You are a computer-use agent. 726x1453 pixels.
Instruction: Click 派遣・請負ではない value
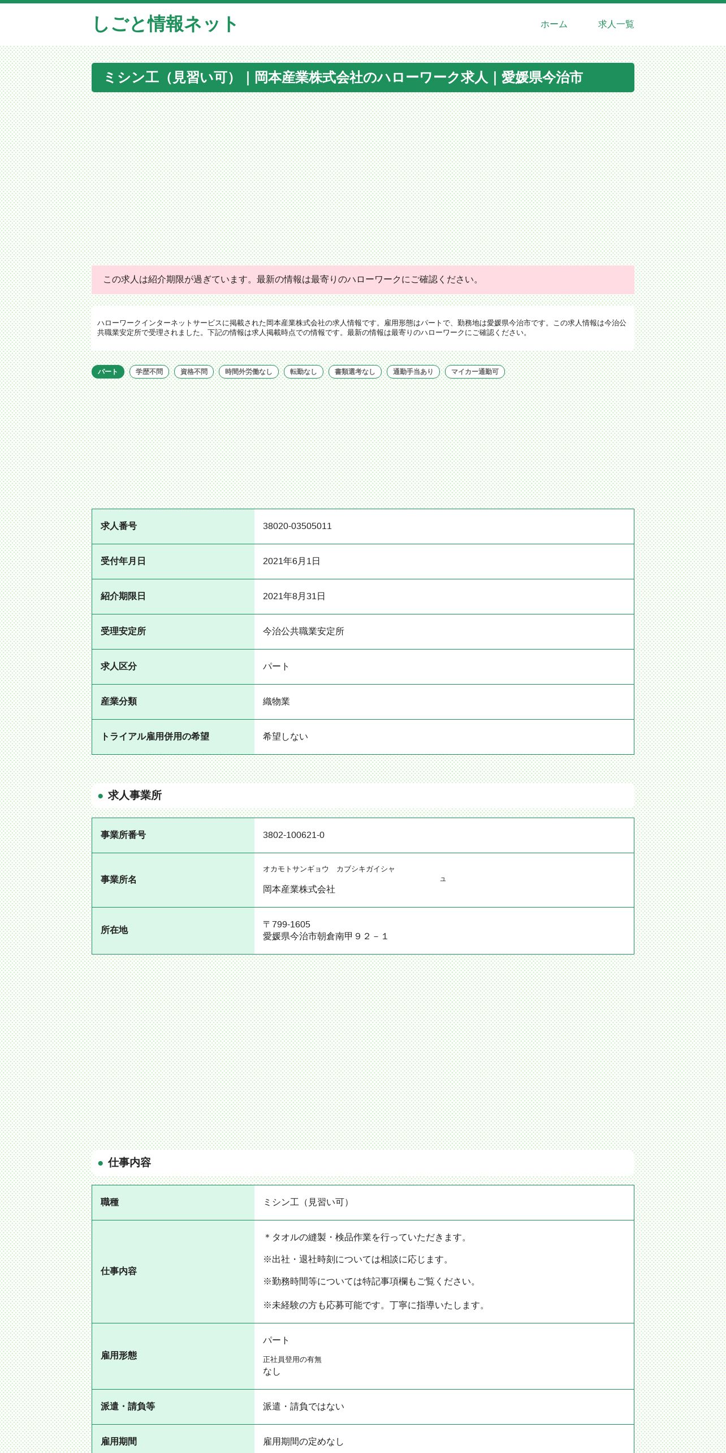[x=304, y=1407]
